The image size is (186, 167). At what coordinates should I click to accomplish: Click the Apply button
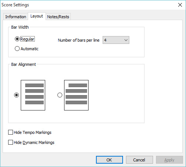[x=169, y=160]
